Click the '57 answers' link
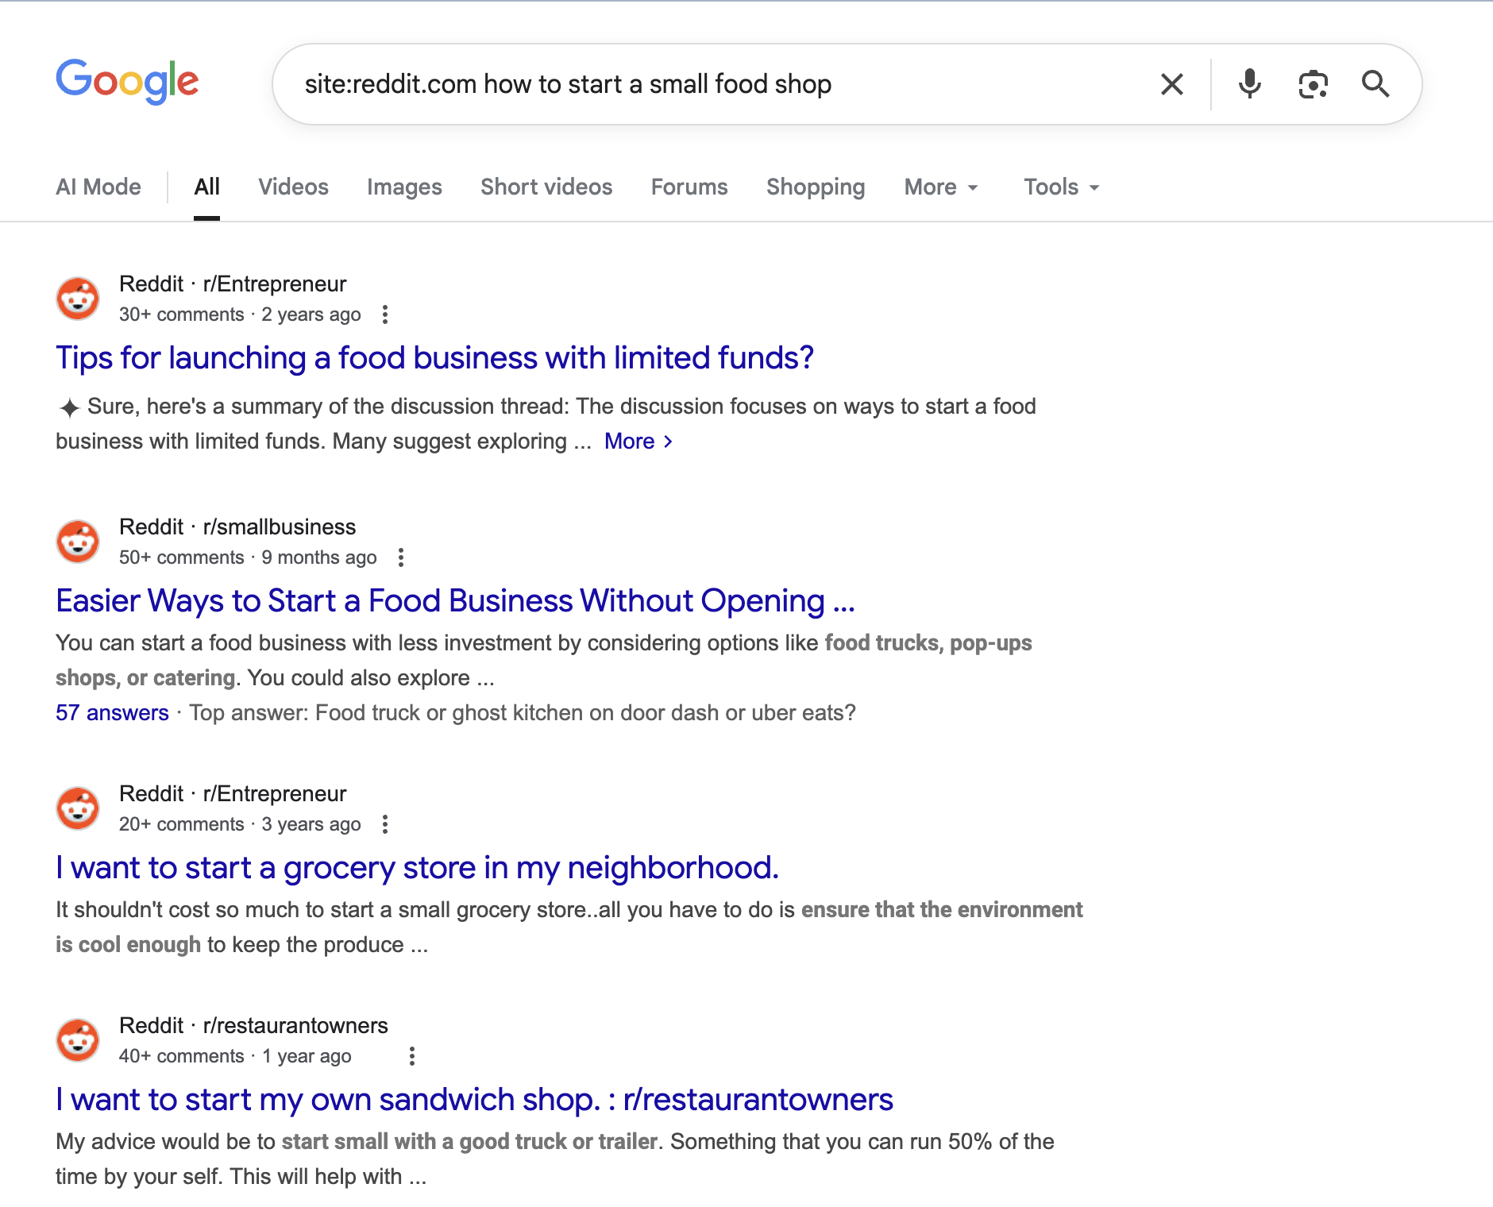The width and height of the screenshot is (1493, 1207). [111, 712]
